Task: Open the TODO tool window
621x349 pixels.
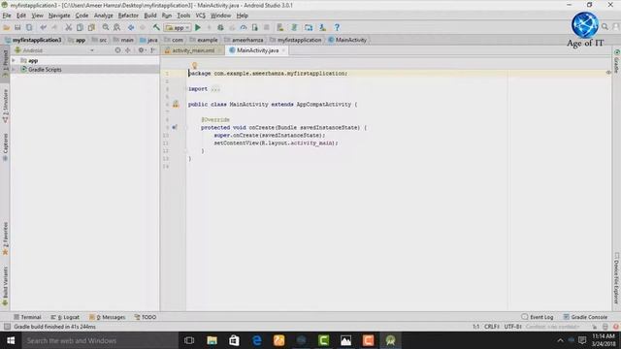Action: (146, 317)
